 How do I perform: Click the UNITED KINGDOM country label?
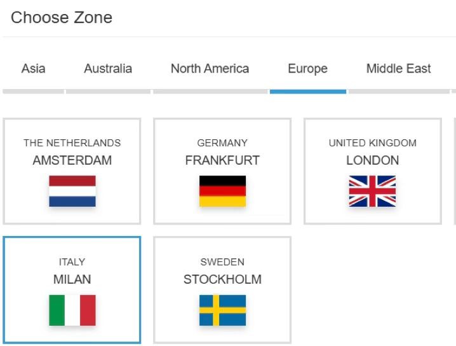[373, 143]
